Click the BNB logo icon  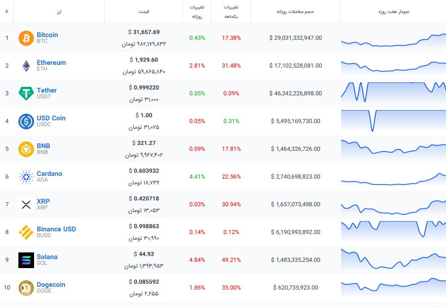pos(26,149)
